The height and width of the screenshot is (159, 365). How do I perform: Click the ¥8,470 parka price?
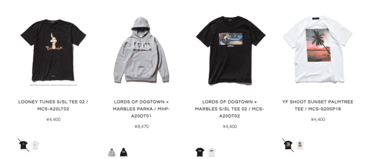tap(141, 126)
